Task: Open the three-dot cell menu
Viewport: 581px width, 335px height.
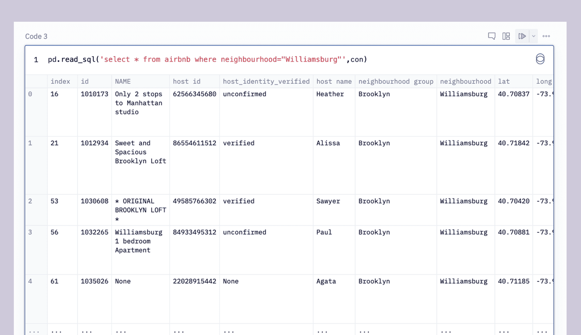Action: [546, 36]
